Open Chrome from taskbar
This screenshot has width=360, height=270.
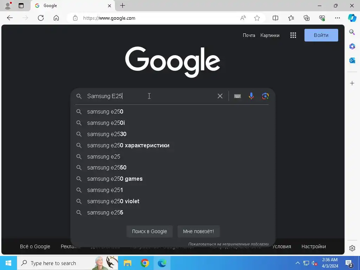pos(144,263)
